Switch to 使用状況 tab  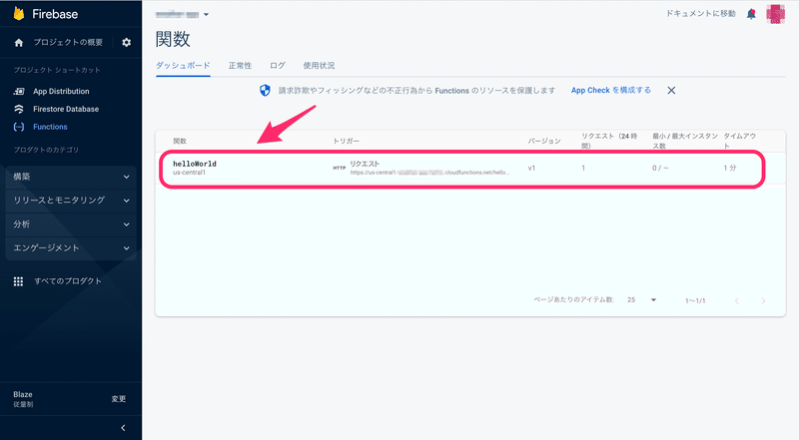point(319,65)
